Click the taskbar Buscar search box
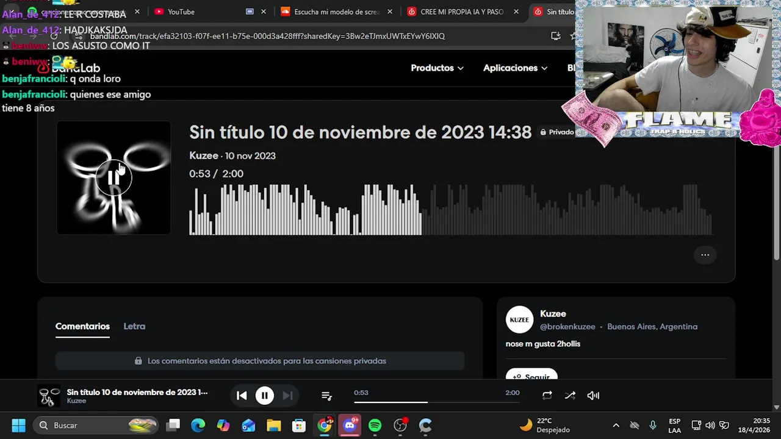The width and height of the screenshot is (781, 439). click(96, 425)
